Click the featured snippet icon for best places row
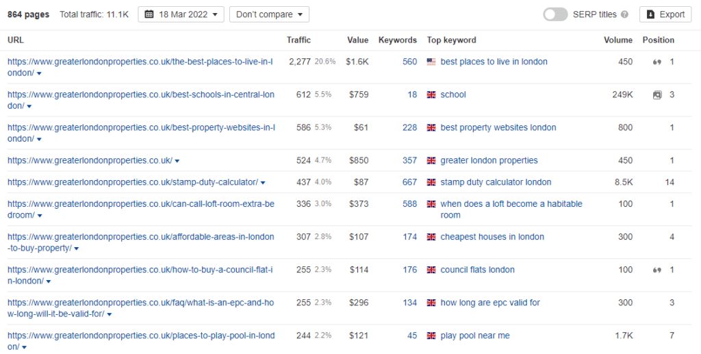The height and width of the screenshot is (354, 701). tap(657, 62)
